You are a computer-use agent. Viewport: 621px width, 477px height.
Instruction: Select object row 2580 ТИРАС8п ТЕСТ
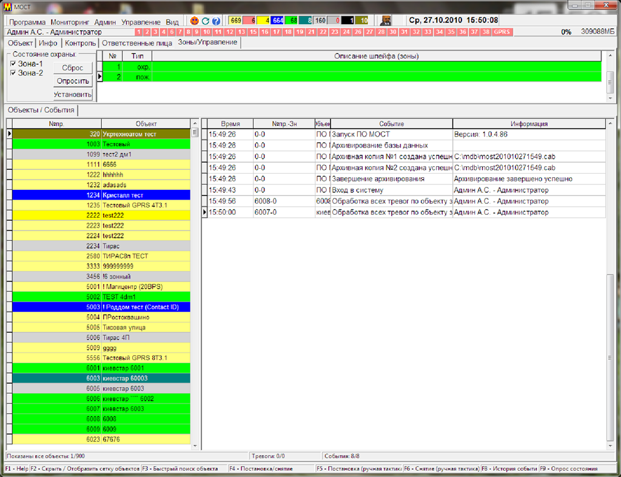[101, 256]
